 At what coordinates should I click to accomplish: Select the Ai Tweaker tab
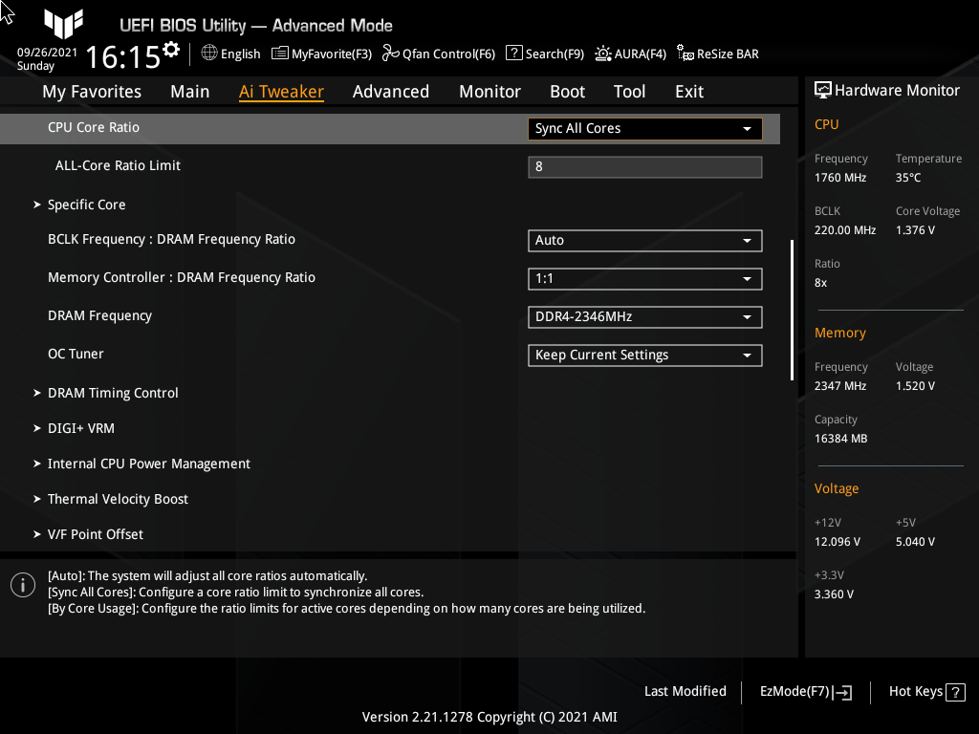point(281,92)
